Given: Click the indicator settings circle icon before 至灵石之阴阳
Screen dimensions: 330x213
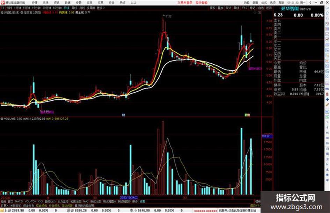Looking at the screenshot, I should (22, 13).
